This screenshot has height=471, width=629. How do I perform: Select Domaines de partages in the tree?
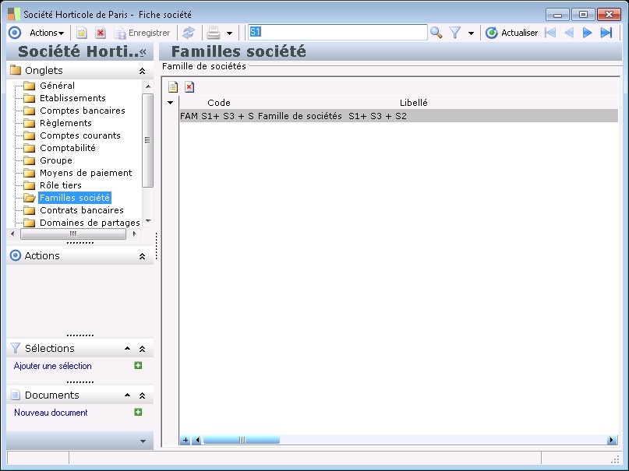90,223
